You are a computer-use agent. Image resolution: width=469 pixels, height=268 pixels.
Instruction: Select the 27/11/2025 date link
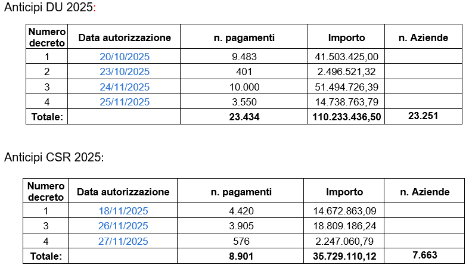(x=123, y=241)
